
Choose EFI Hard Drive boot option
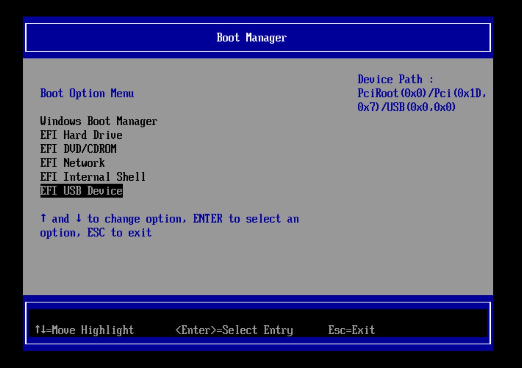pos(81,135)
